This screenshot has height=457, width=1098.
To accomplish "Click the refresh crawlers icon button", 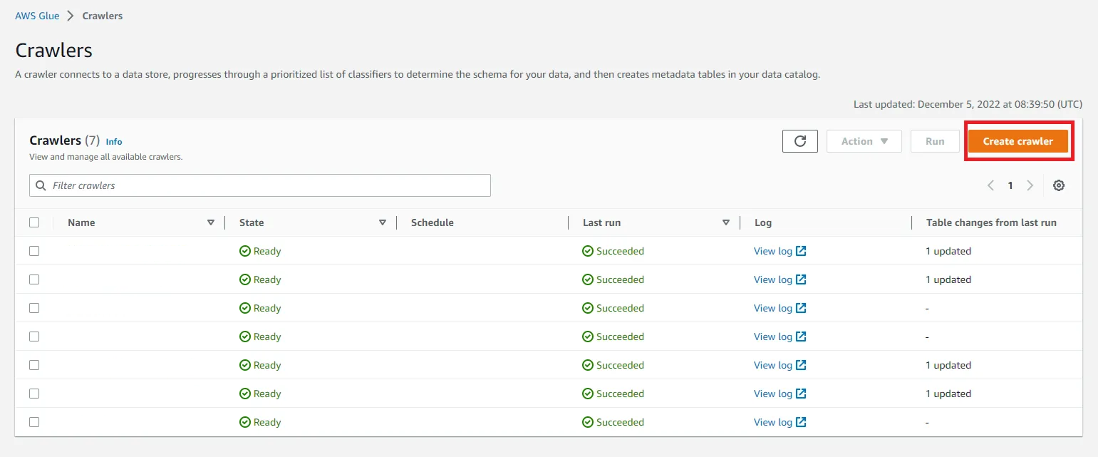I will click(x=799, y=141).
